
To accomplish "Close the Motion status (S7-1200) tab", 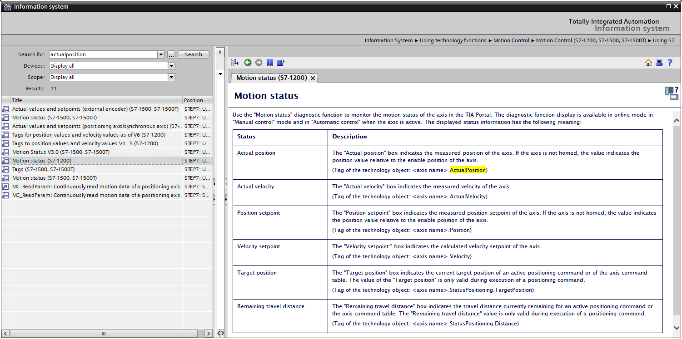I will (313, 78).
